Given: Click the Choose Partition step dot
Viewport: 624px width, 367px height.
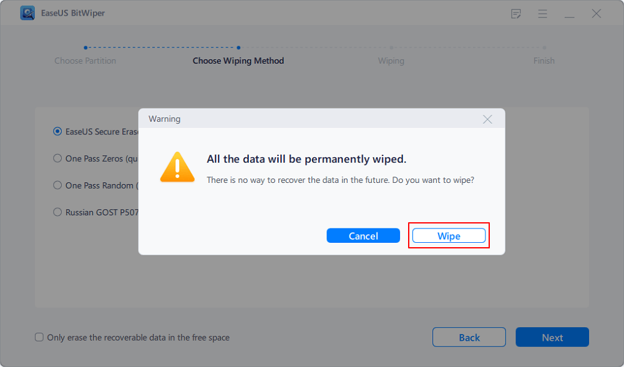Looking at the screenshot, I should [x=85, y=47].
